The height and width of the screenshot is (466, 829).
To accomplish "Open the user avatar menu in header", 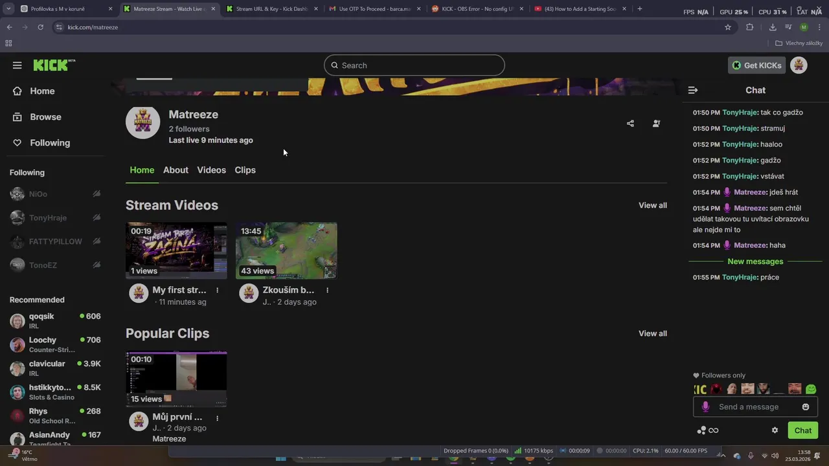I will coord(799,65).
